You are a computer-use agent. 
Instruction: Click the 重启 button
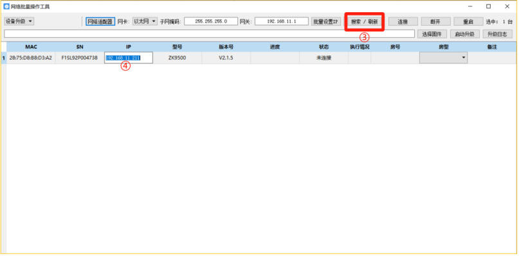click(468, 21)
